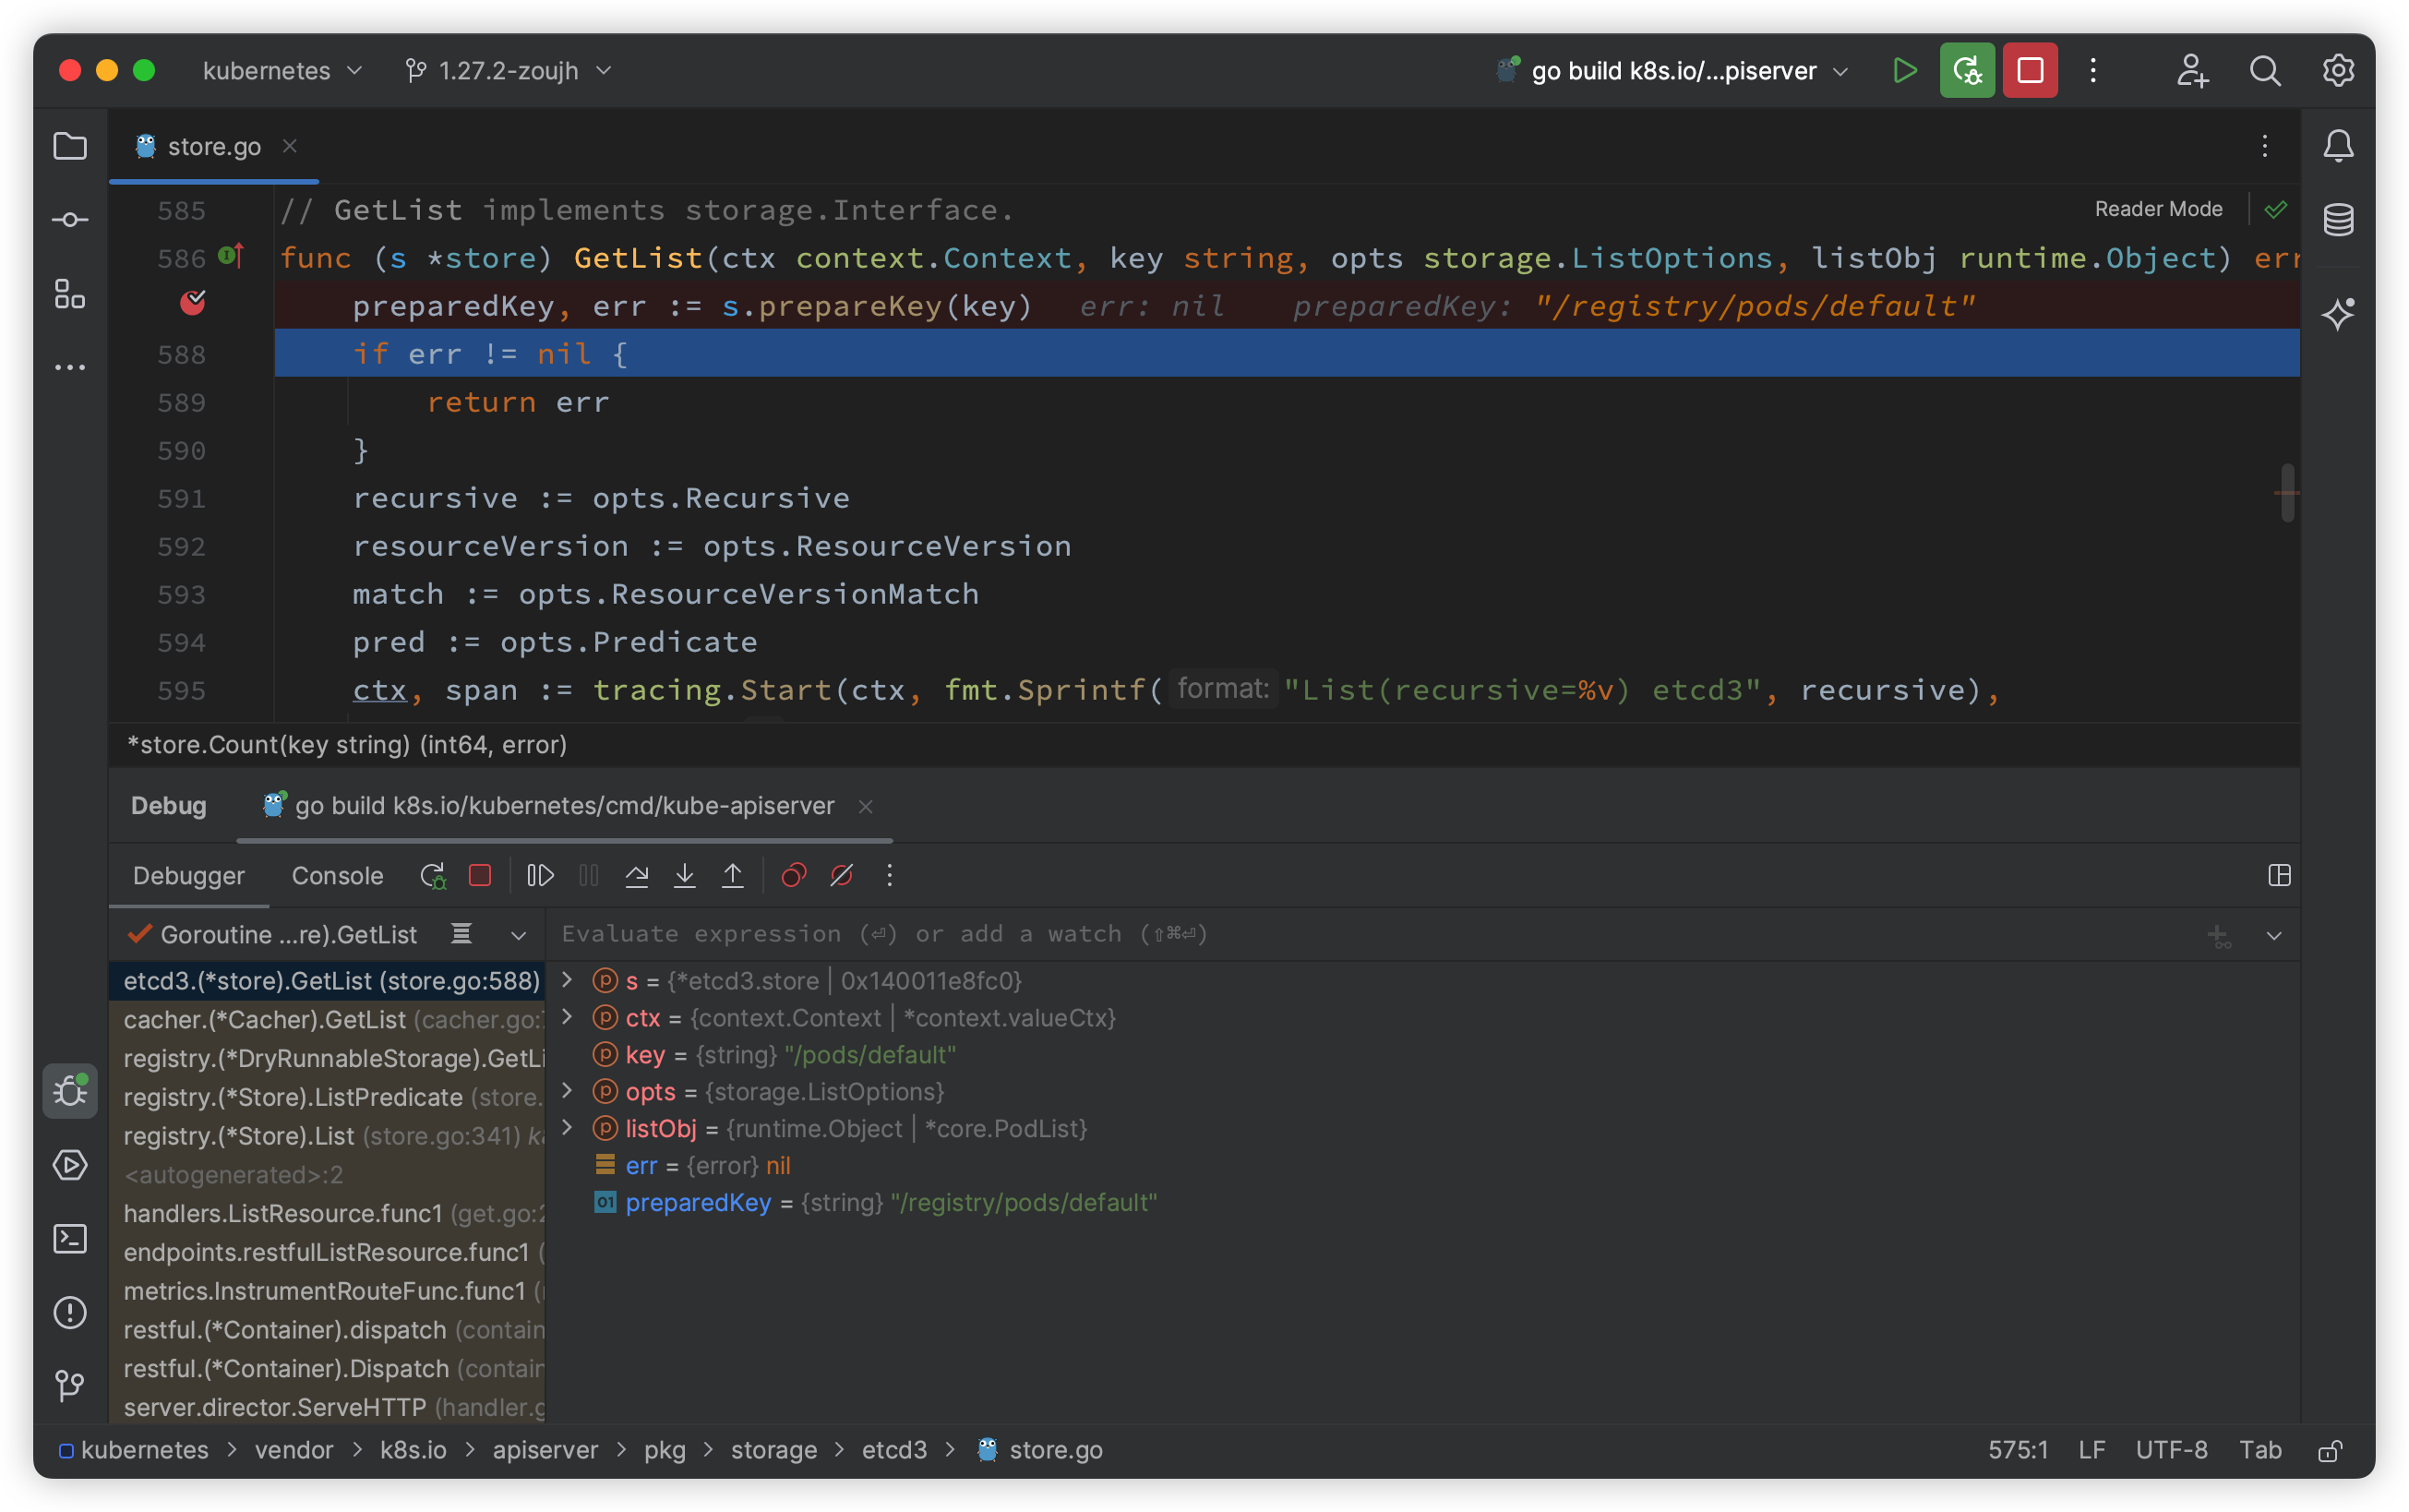
Task: Open the Services tool window icon
Action: click(x=70, y=1165)
